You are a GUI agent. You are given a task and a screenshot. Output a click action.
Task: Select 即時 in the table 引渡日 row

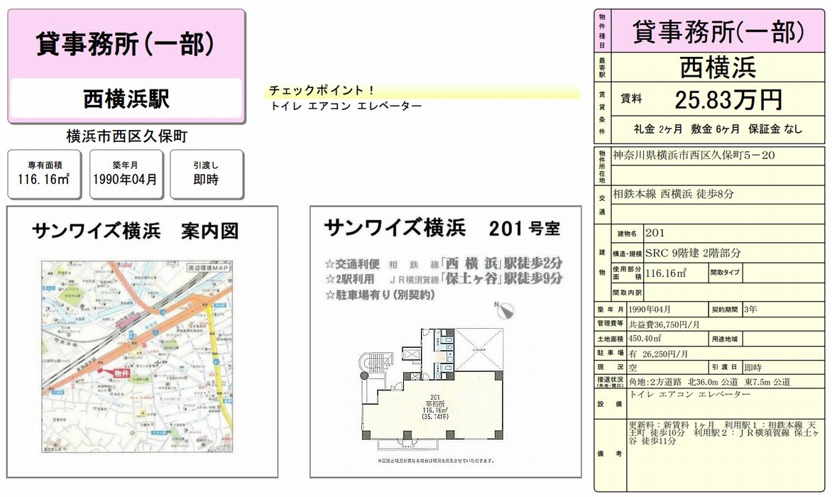[x=752, y=368]
